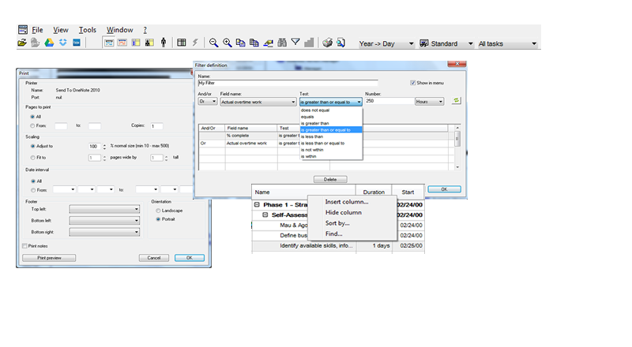632x347 pixels.
Task: Click the resource sheet view icon
Action: coord(149,43)
